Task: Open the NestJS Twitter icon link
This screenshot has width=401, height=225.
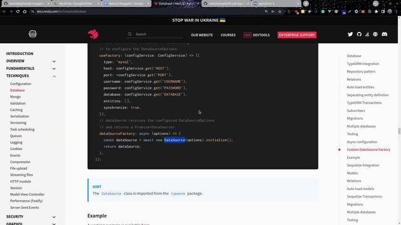Action: [350, 34]
